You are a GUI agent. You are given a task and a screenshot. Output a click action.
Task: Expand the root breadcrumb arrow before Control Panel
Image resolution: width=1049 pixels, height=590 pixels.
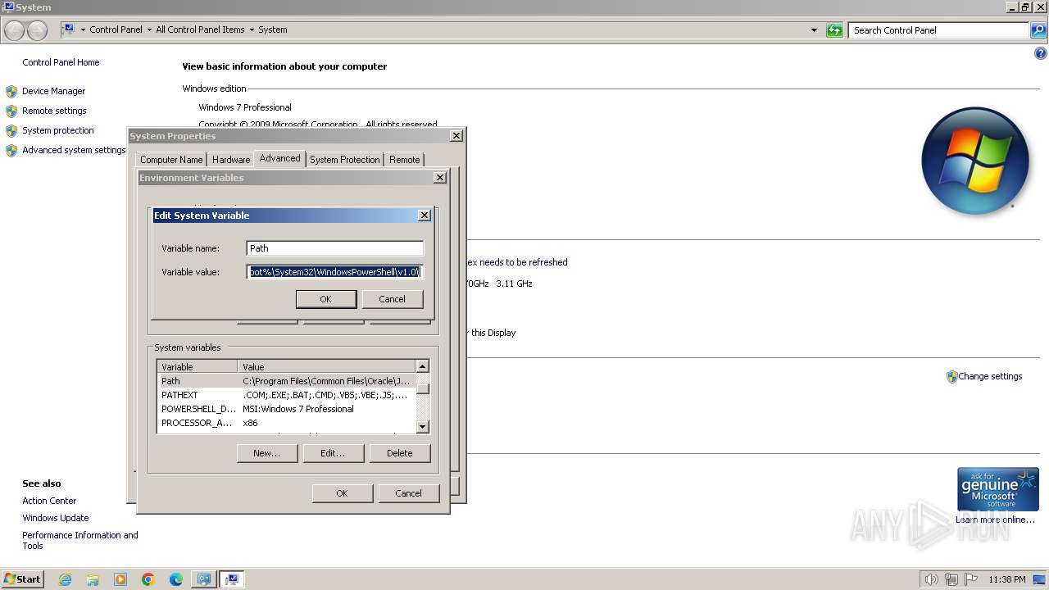[x=83, y=30]
